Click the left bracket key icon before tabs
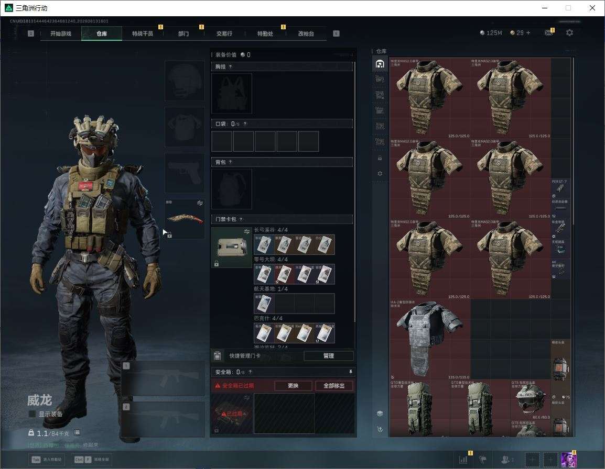 (x=31, y=33)
